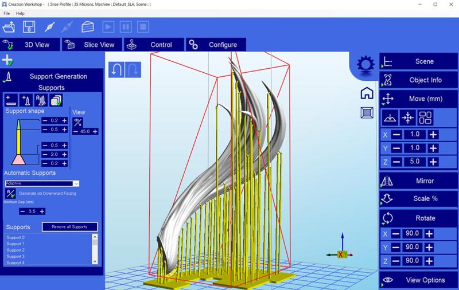
Task: Click the home view icon
Action: coord(367,93)
